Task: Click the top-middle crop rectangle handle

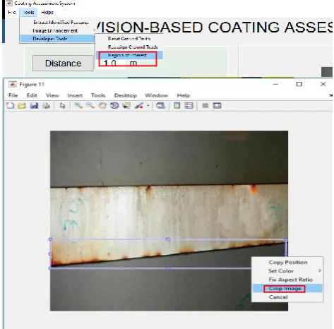Action: (168, 239)
